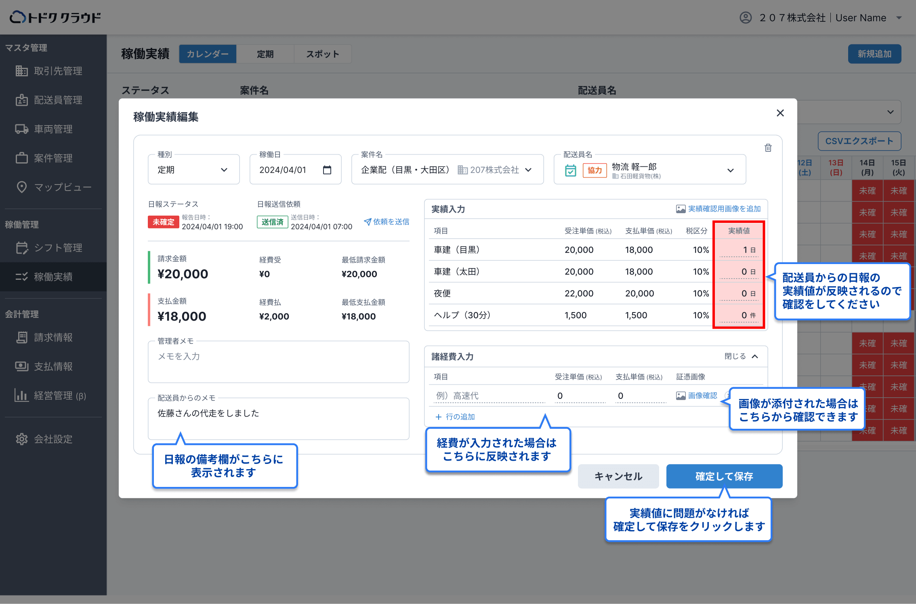Click the 14日(月) column header

tap(867, 168)
